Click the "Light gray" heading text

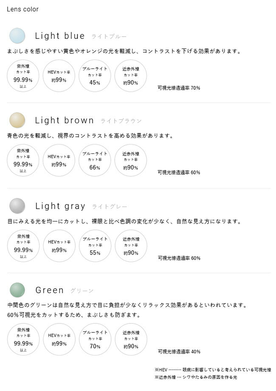coord(60,206)
